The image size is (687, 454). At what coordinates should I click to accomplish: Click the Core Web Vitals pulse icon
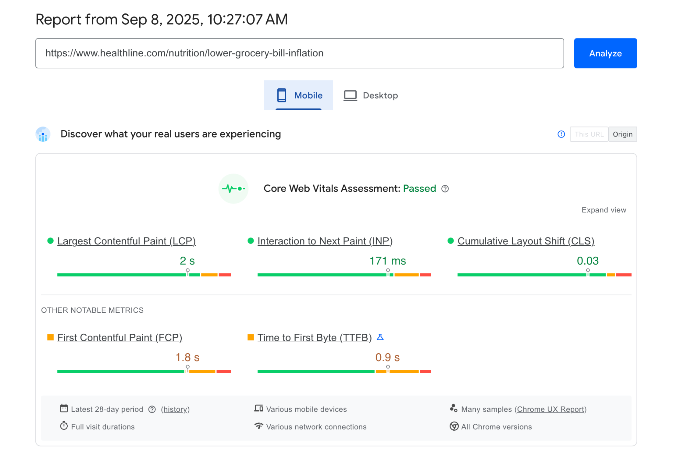(x=233, y=189)
